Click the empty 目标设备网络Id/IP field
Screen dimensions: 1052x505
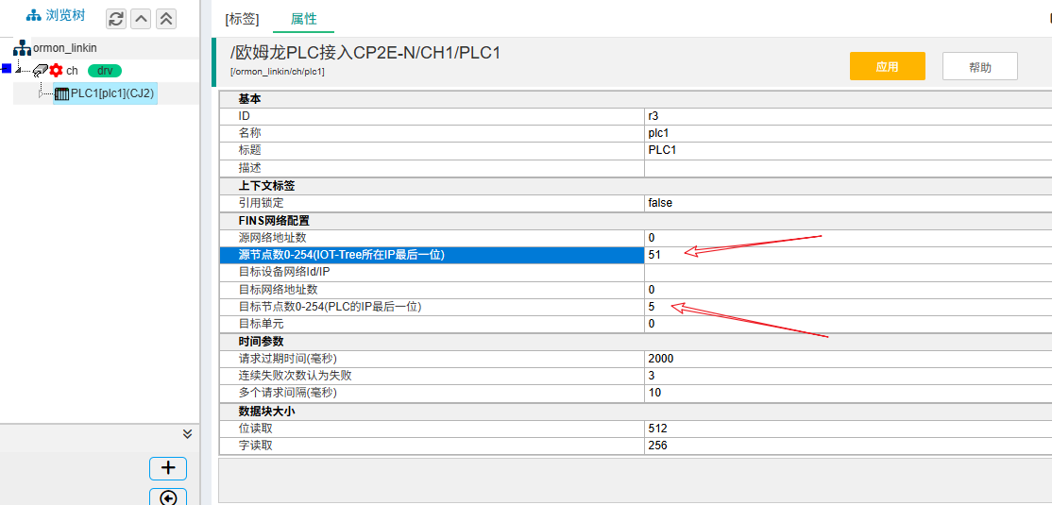coord(848,272)
